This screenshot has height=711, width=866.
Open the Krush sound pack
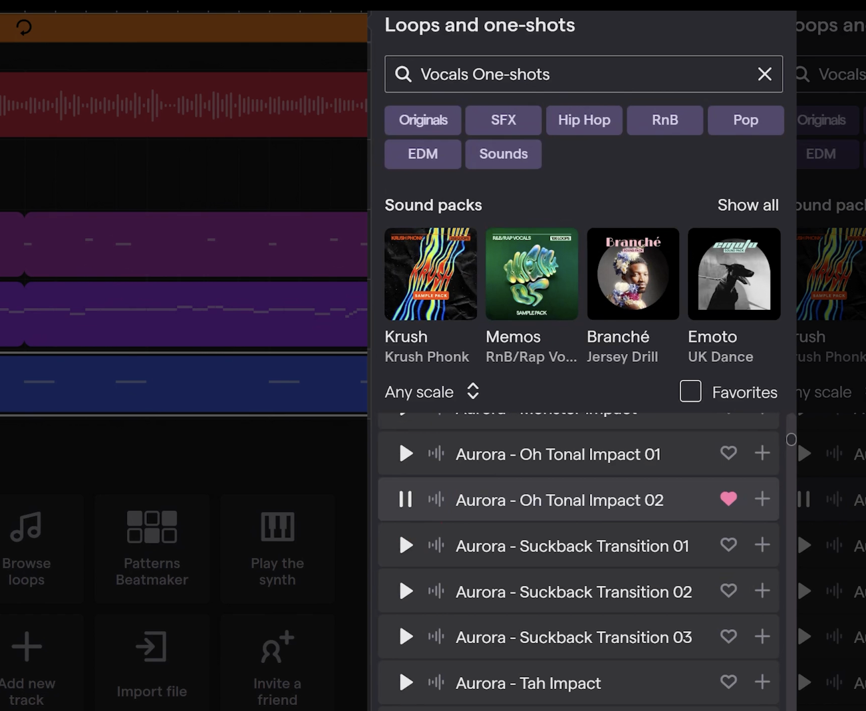click(x=431, y=274)
